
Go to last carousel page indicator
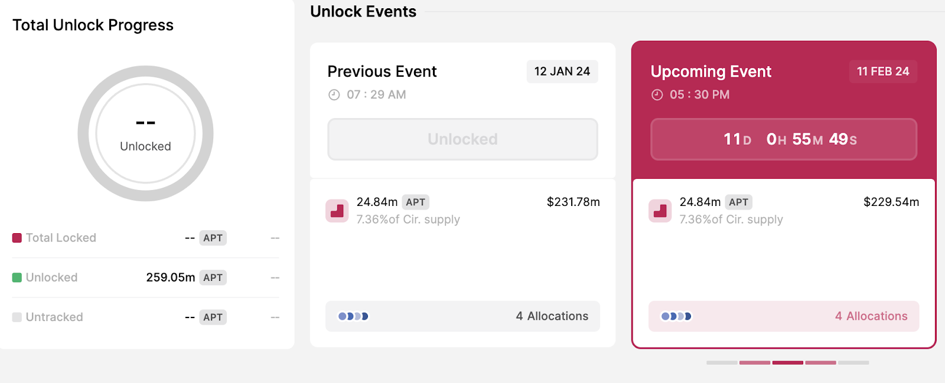tap(853, 362)
